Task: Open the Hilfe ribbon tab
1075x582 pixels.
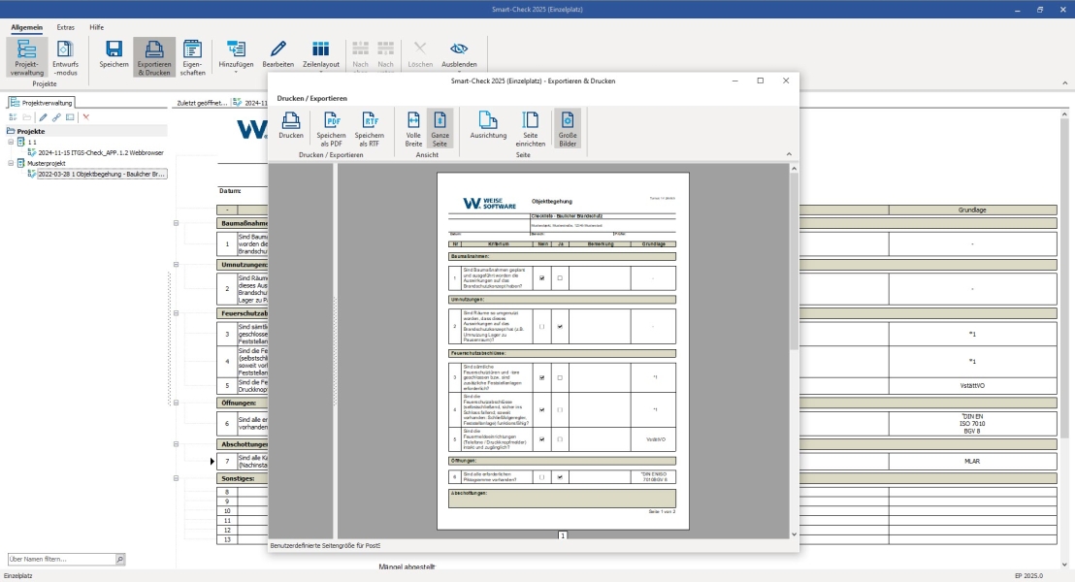Action: [x=97, y=27]
